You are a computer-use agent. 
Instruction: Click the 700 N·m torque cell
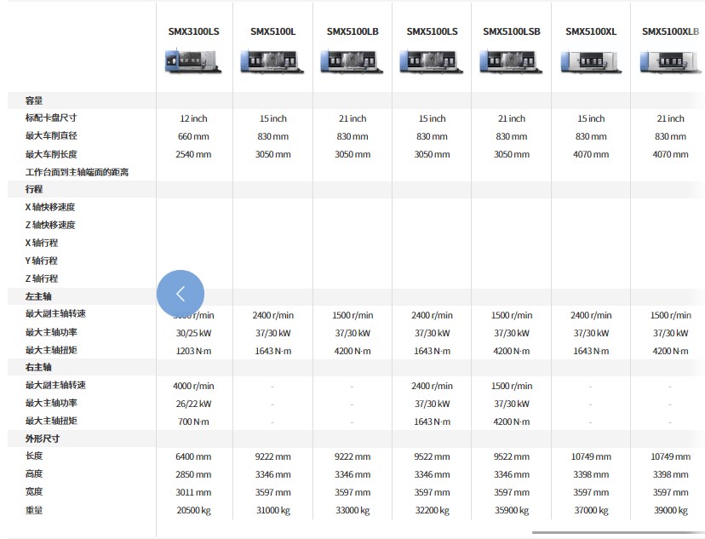[193, 421]
